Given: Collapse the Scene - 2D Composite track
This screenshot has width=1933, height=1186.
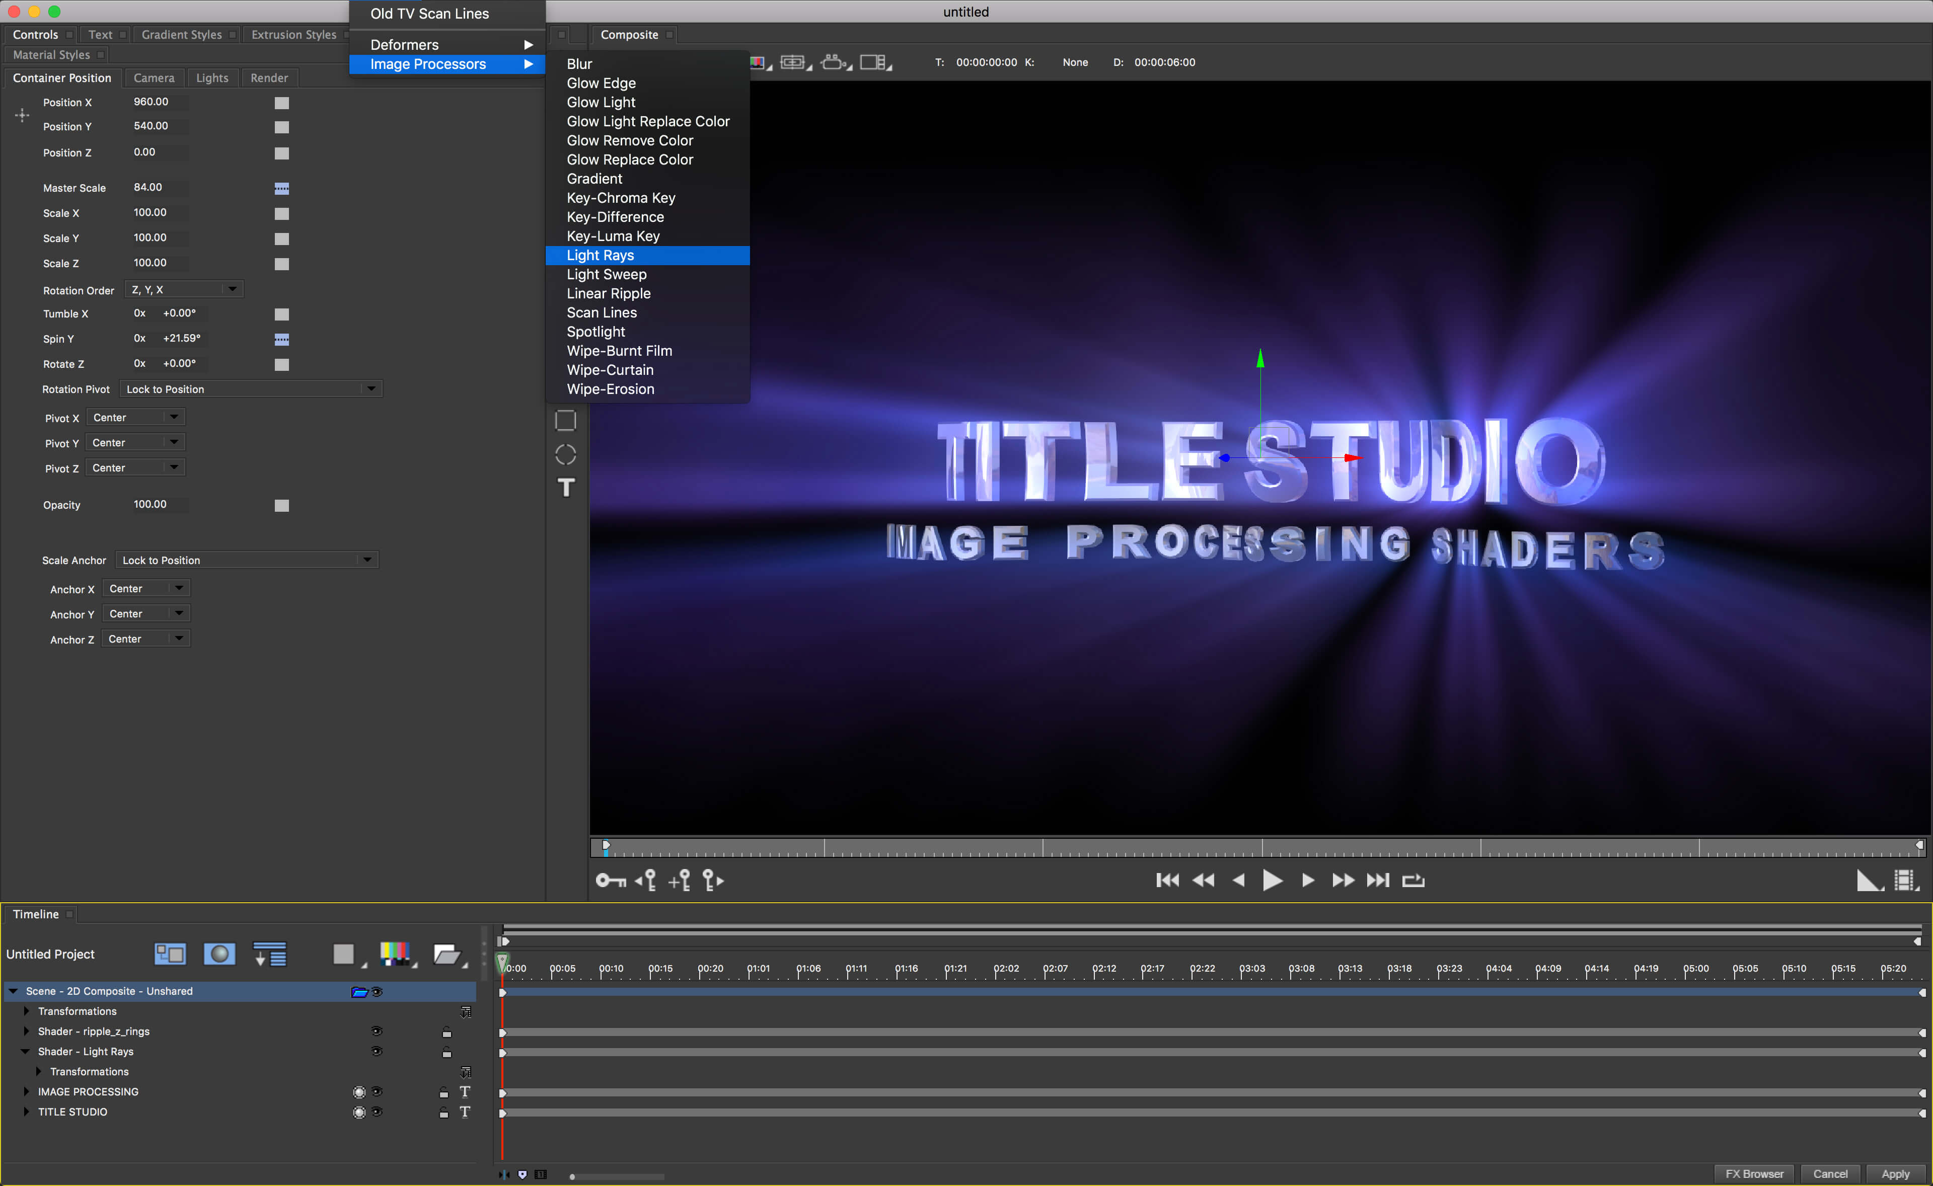Looking at the screenshot, I should click(x=13, y=991).
